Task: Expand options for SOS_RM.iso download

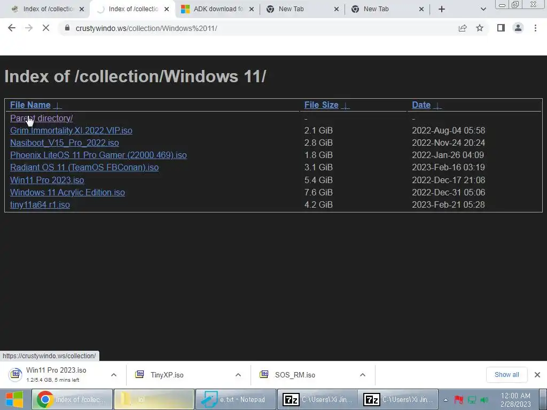Action: (x=363, y=375)
